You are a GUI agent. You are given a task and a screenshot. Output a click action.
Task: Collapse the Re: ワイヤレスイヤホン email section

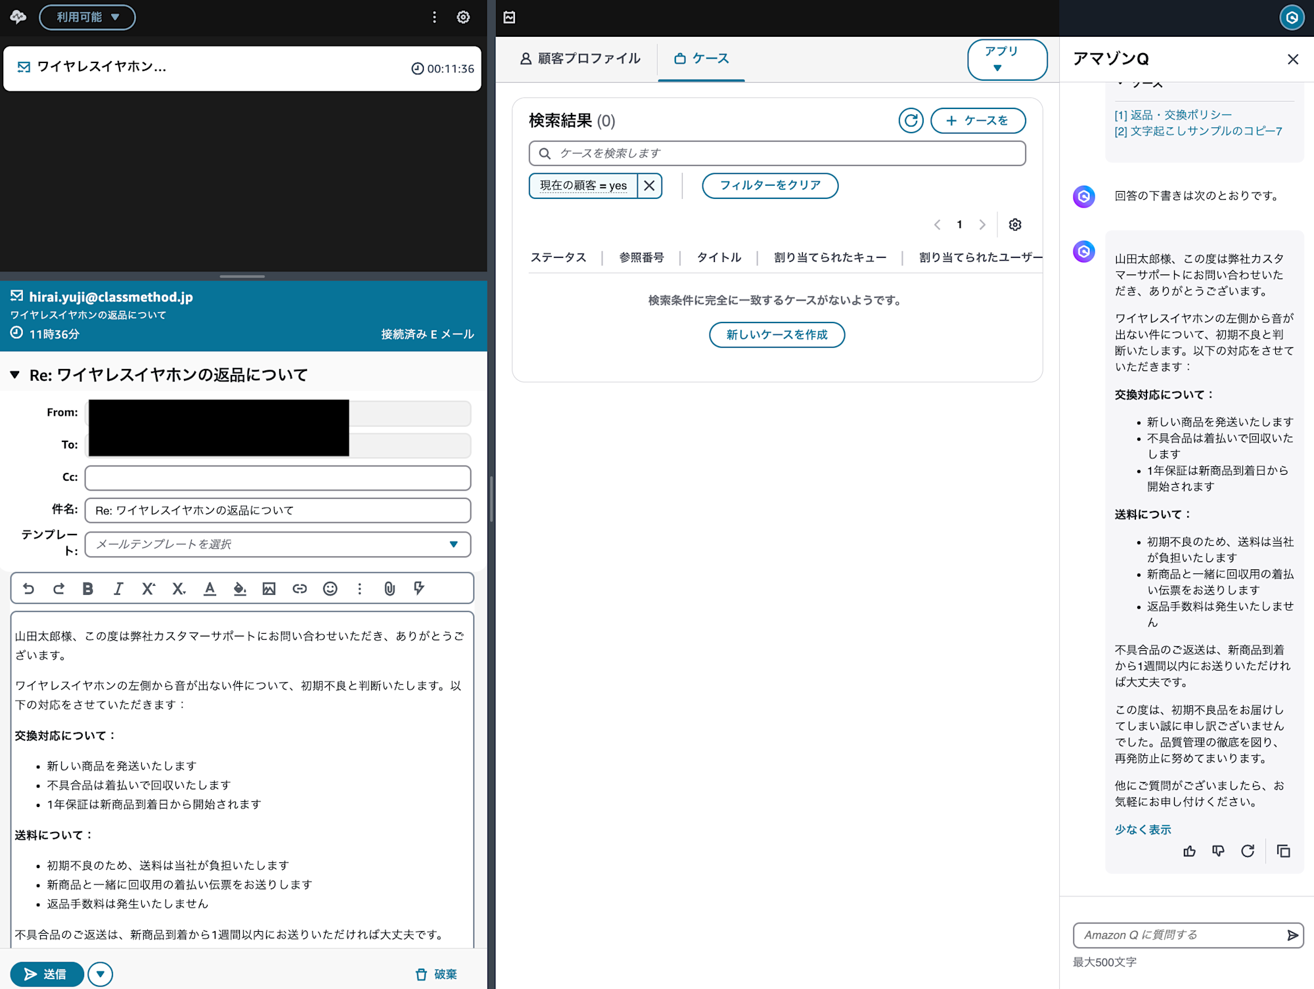(15, 375)
